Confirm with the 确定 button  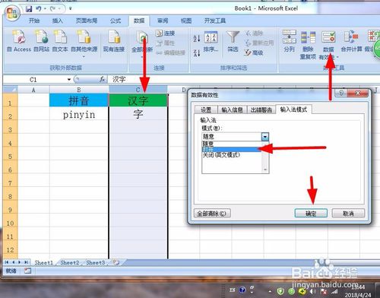tap(311, 214)
